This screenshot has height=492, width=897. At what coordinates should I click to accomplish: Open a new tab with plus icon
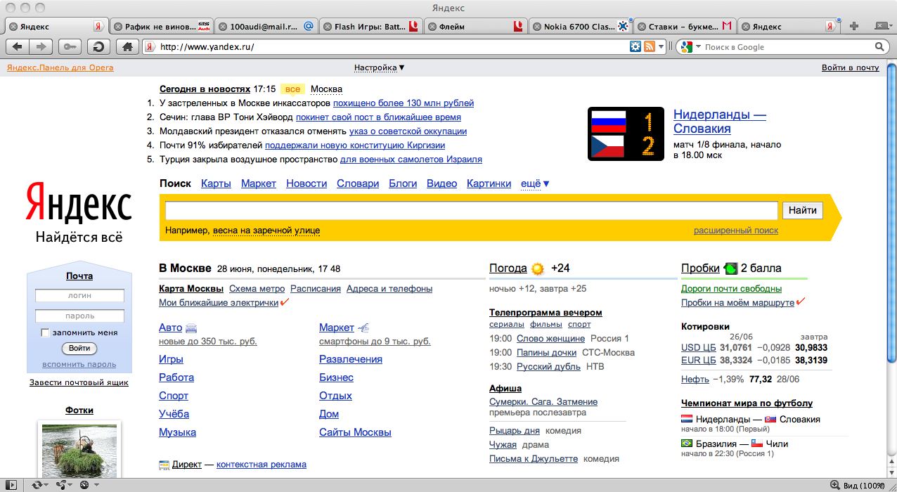[854, 27]
